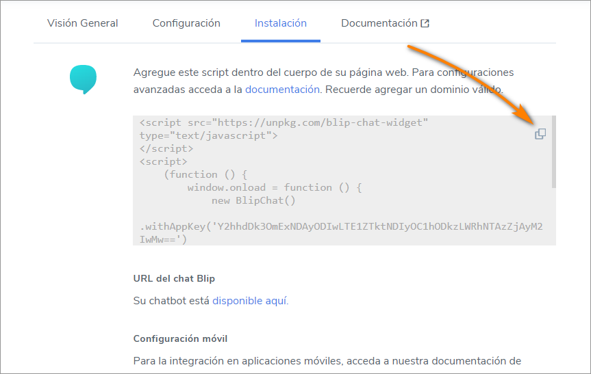
Task: Open the Visión General tab
Action: click(x=83, y=23)
